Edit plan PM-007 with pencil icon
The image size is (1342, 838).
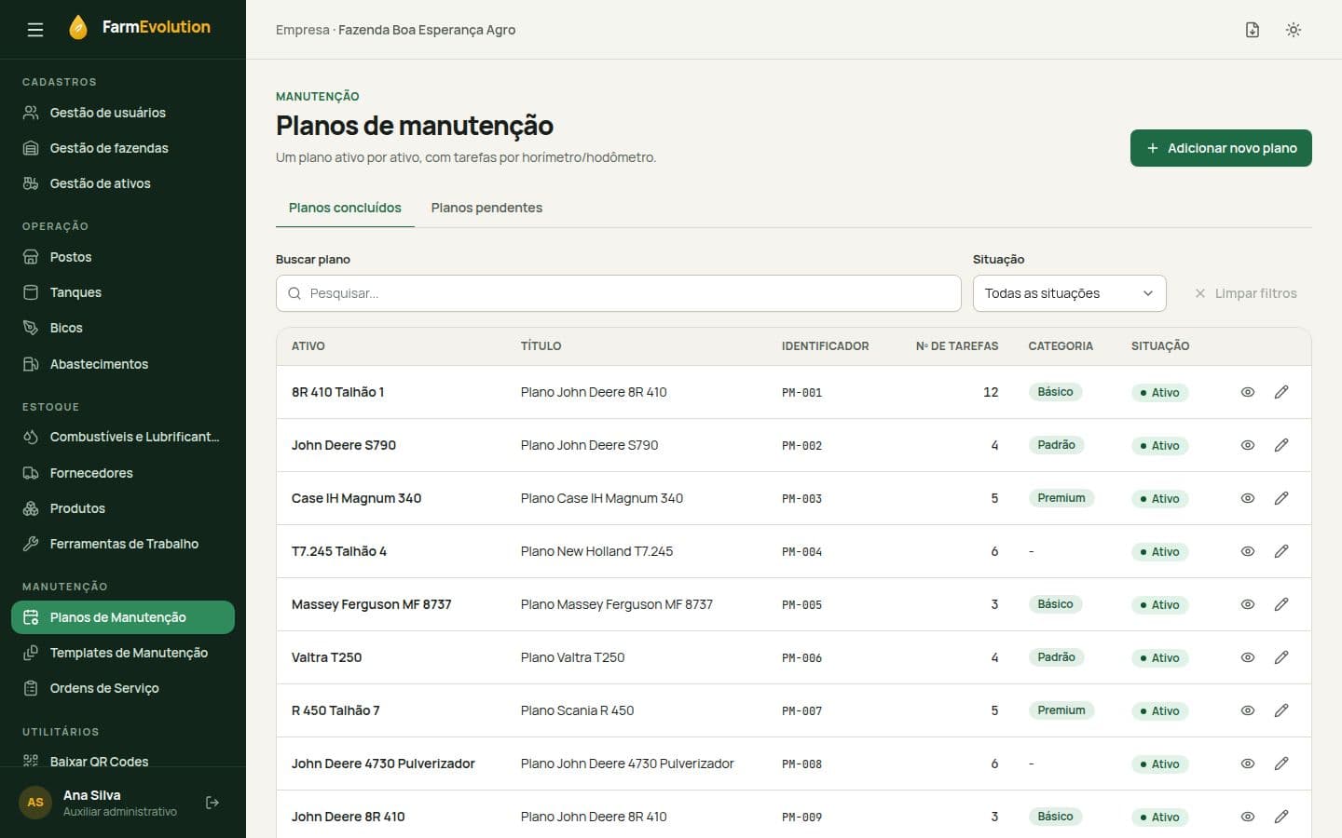pyautogui.click(x=1281, y=710)
